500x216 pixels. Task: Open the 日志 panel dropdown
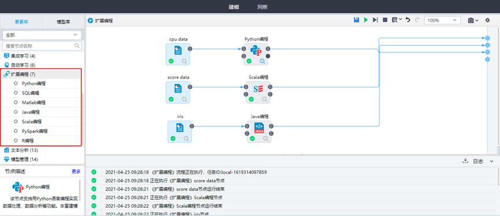tap(491, 162)
